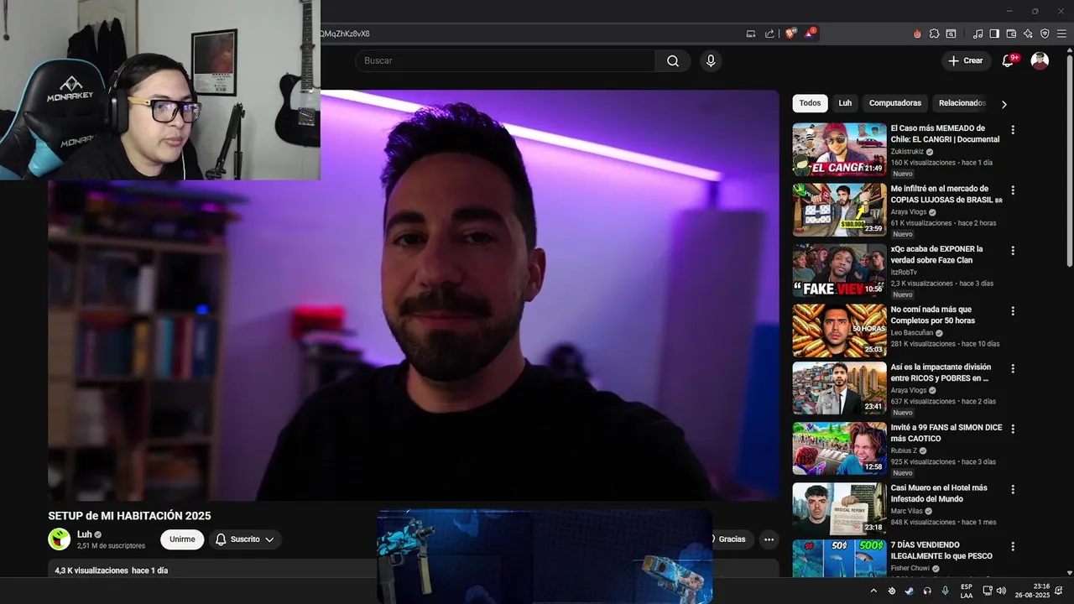Viewport: 1074px width, 604px height.
Task: Click the YouTube search magnifier button
Action: click(673, 60)
